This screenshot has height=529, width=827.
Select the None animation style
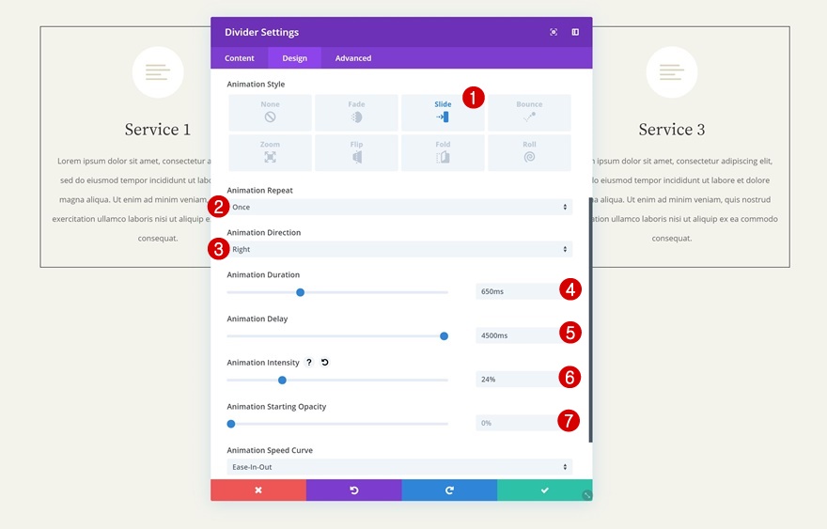(270, 113)
